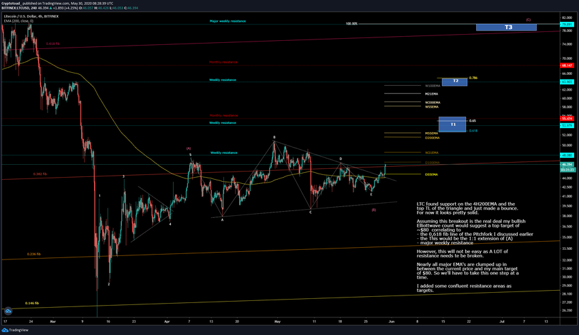Click the TradingView logo at bottom

pos(15,330)
